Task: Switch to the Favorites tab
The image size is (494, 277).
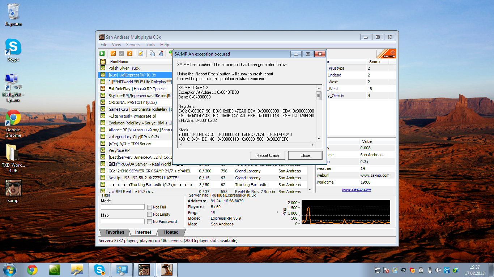Action: pyautogui.click(x=114, y=232)
